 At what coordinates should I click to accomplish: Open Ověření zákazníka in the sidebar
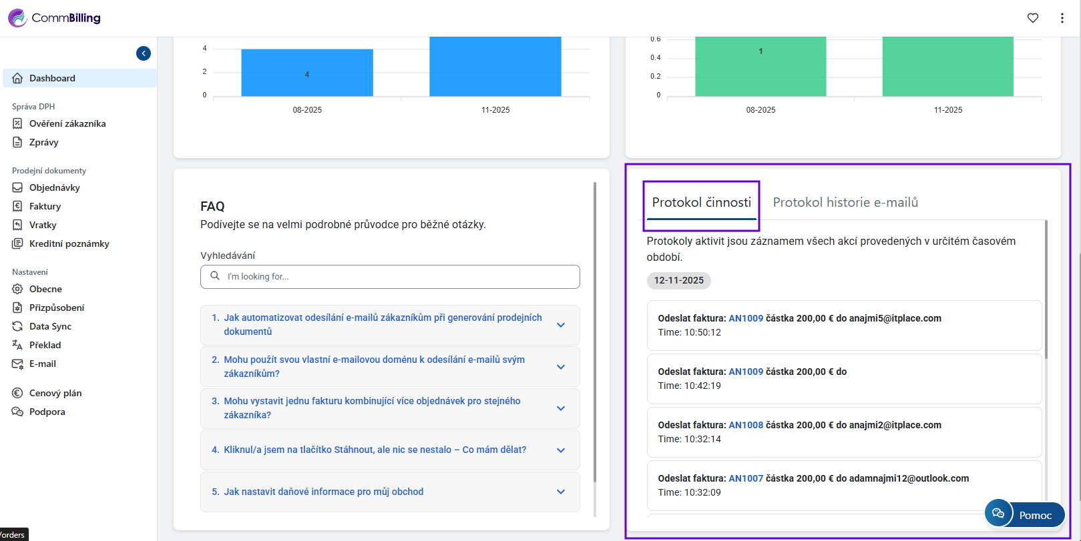click(67, 123)
